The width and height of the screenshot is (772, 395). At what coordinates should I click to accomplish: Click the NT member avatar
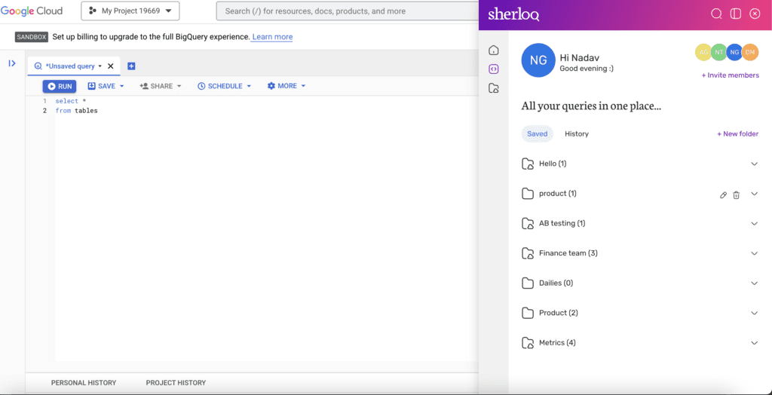click(x=719, y=52)
